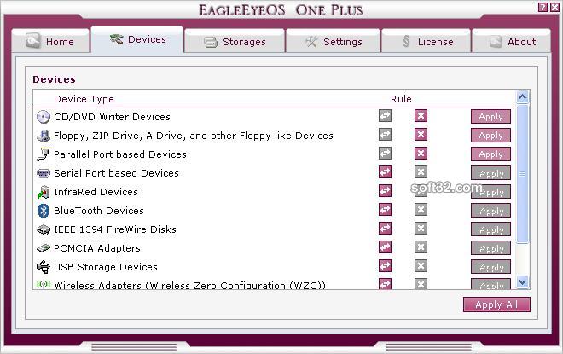Image resolution: width=563 pixels, height=354 pixels.
Task: Set allow rule for Floppy, ZIP Drive devices
Action: (x=385, y=135)
